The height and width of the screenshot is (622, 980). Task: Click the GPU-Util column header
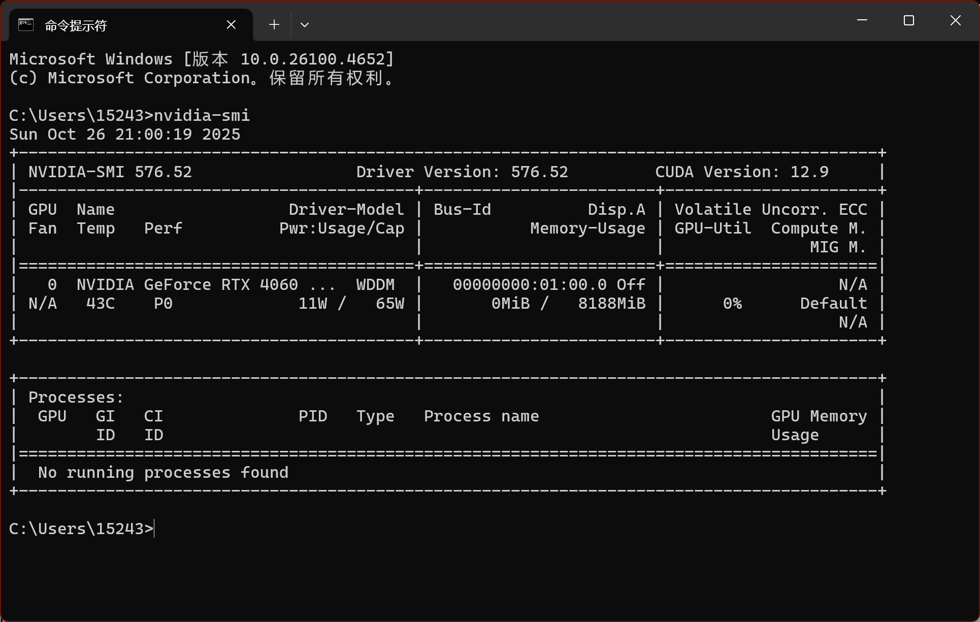(x=713, y=228)
